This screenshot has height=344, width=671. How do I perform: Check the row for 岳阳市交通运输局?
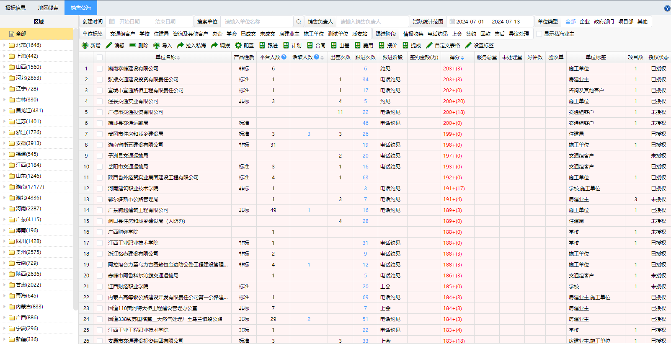coord(100,166)
